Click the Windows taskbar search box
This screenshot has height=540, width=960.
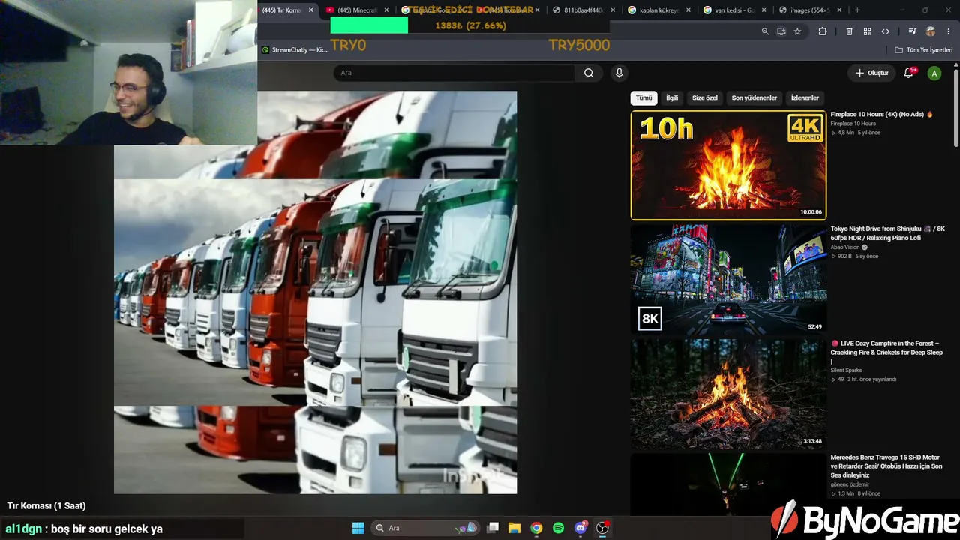425,528
